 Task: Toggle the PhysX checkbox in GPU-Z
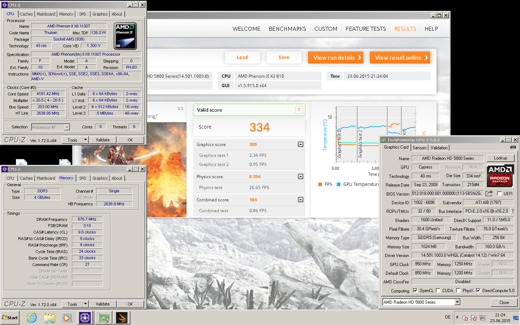tap(458, 291)
